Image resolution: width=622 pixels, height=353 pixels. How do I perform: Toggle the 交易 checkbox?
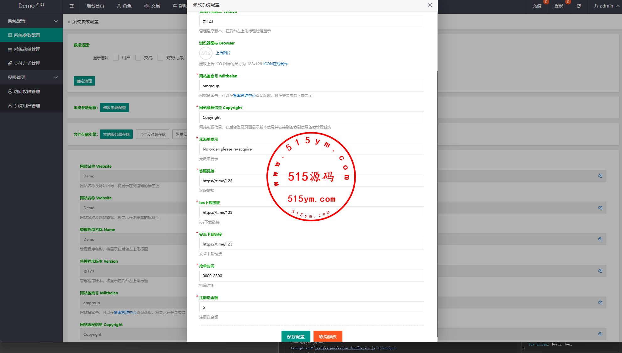(138, 58)
